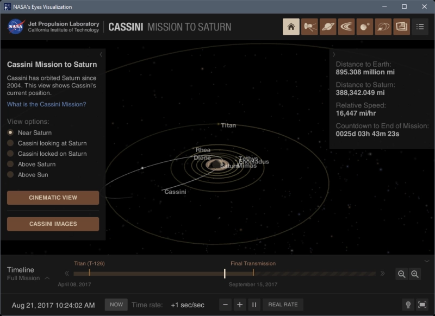Open the moons icon section

click(x=364, y=27)
